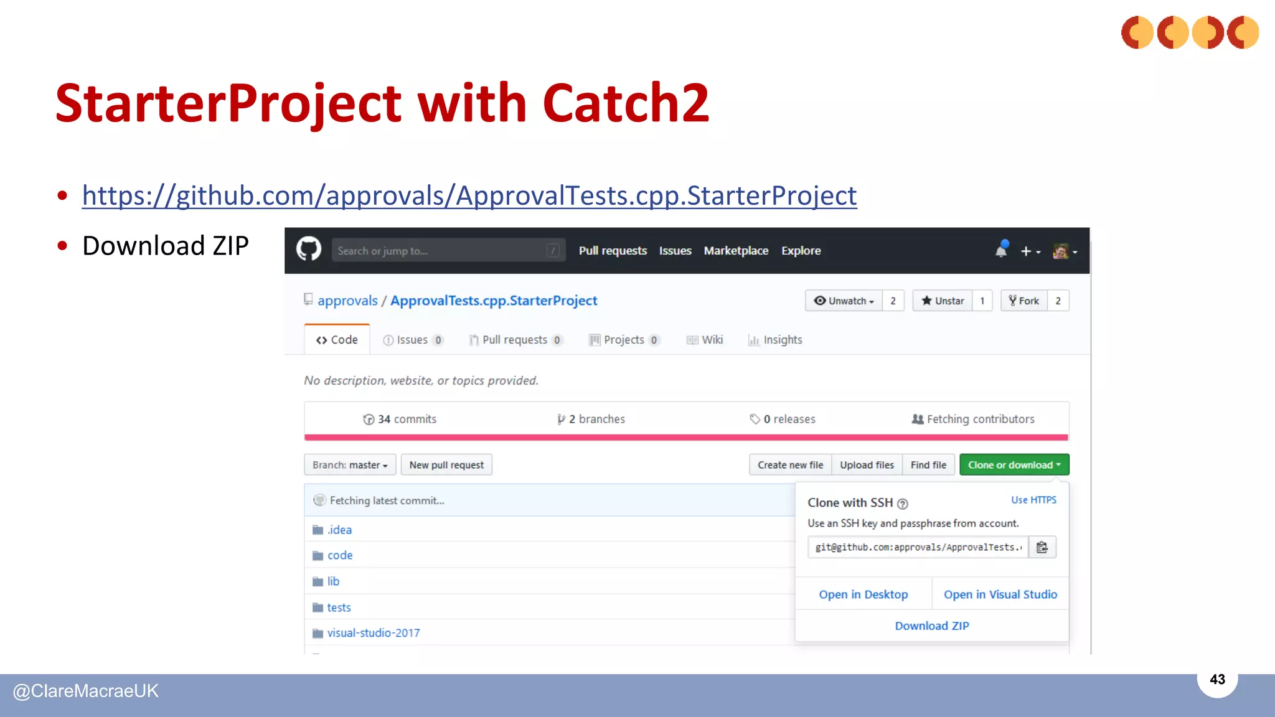This screenshot has width=1275, height=717.
Task: Select the Code tab
Action: [337, 340]
